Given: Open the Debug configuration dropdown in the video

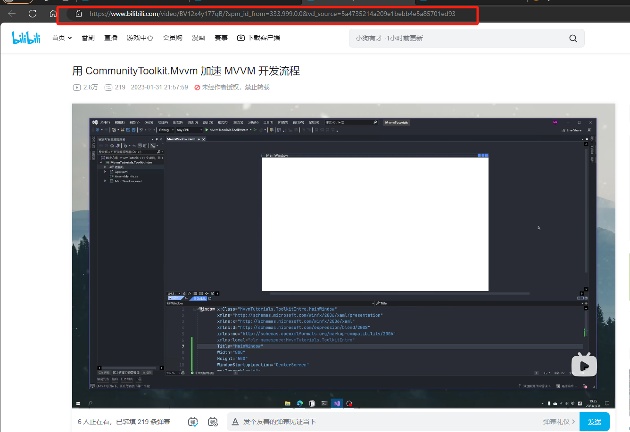Looking at the screenshot, I should (x=166, y=130).
